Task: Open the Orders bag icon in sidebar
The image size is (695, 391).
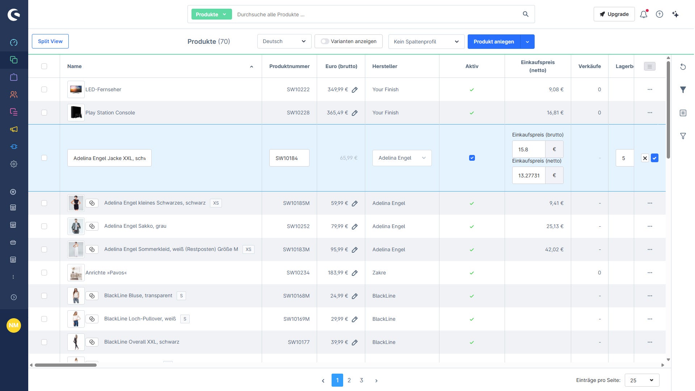Action: pyautogui.click(x=14, y=77)
